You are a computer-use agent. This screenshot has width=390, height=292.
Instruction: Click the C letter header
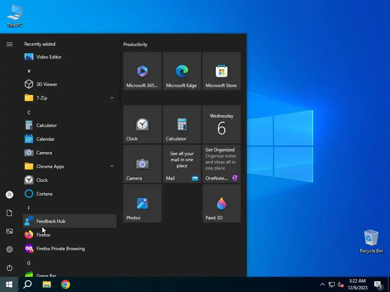[x=29, y=112]
